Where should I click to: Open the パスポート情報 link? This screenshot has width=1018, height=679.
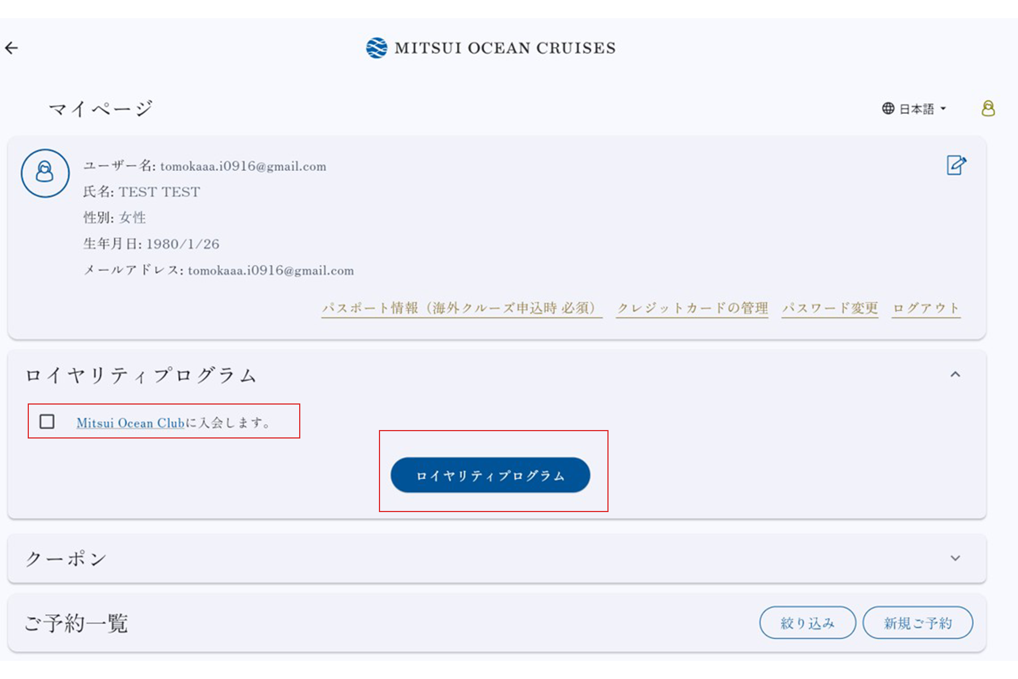click(x=461, y=308)
